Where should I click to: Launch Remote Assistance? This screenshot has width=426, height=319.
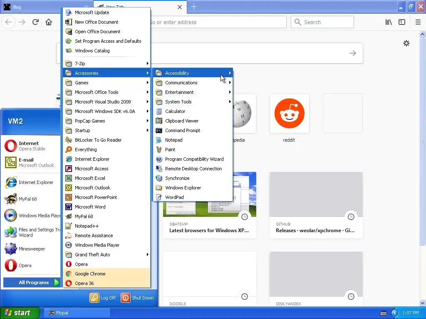tap(106, 236)
